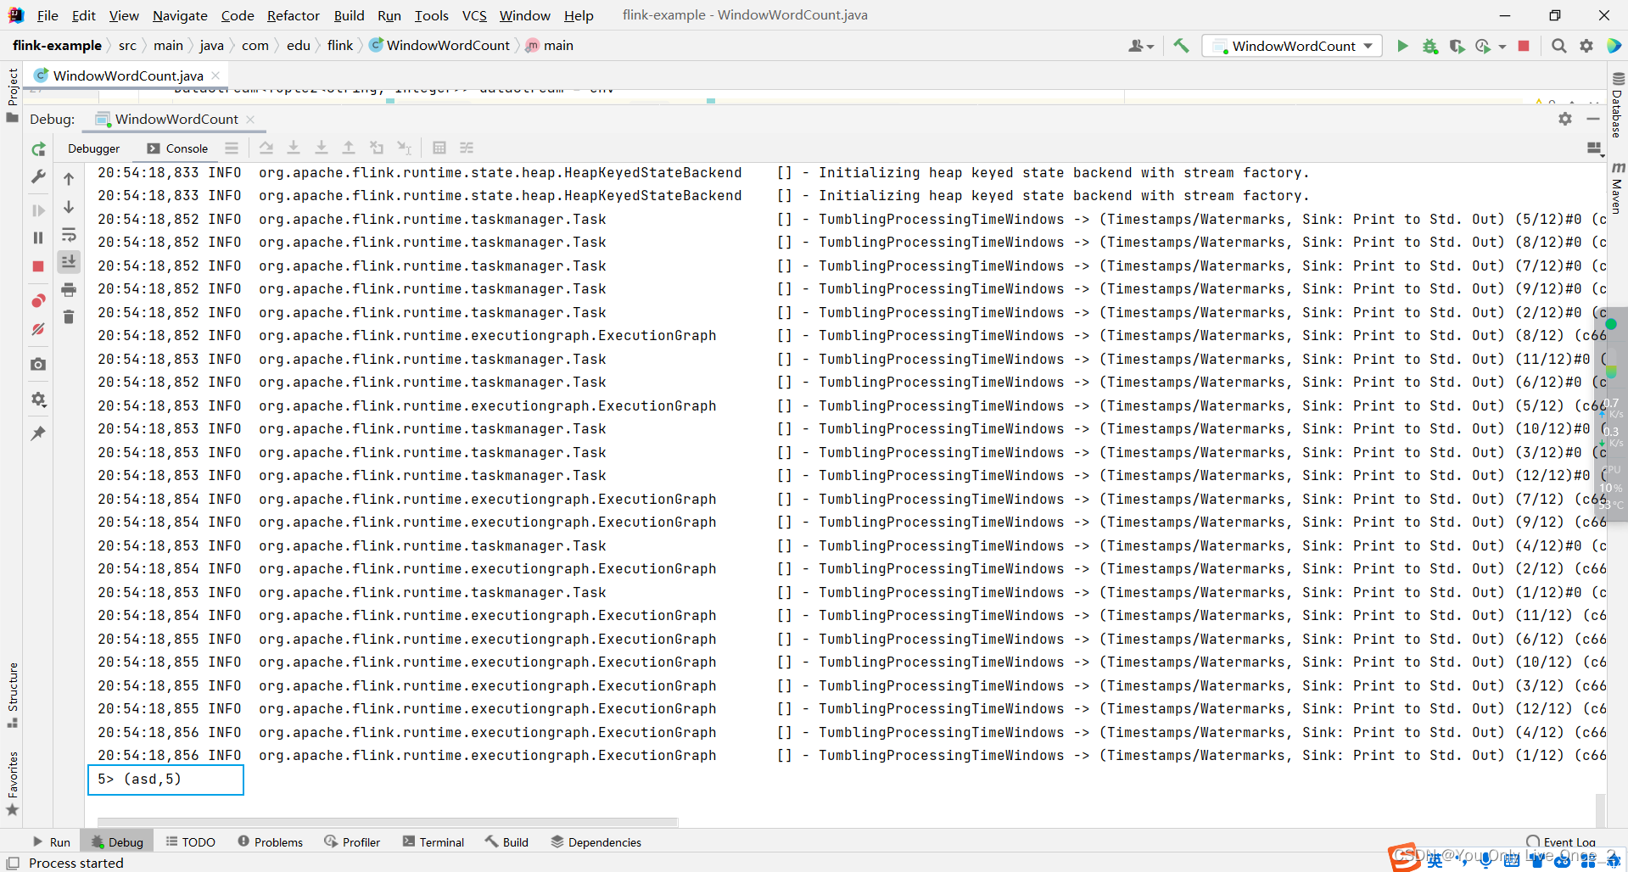This screenshot has height=872, width=1628.
Task: Open the Refactor menu
Action: [x=293, y=15]
